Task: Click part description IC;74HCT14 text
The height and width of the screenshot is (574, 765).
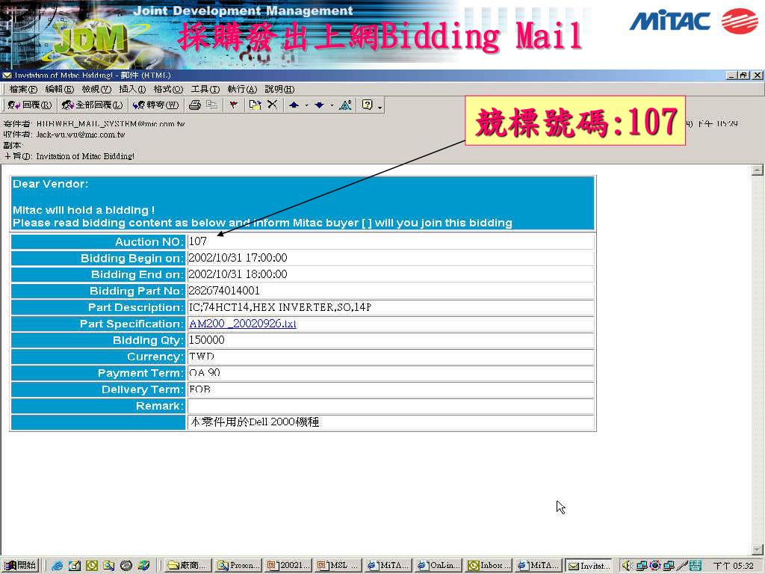Action: coord(279,307)
